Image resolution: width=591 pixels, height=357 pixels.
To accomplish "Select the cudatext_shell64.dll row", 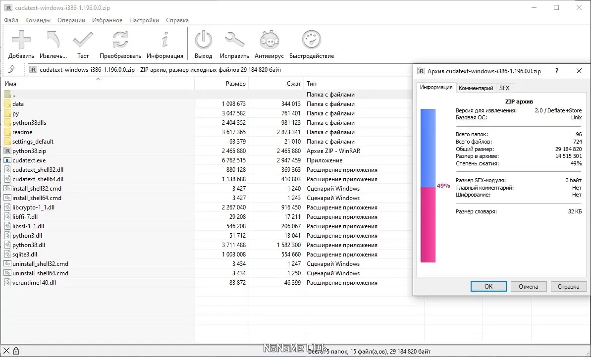I will point(207,179).
